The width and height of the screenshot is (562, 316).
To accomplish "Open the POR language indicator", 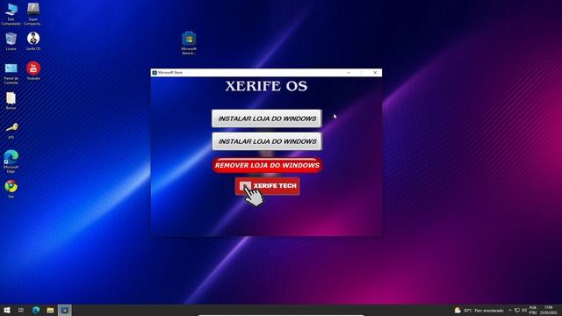I will click(533, 310).
